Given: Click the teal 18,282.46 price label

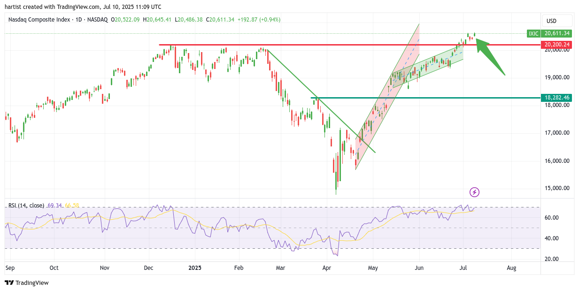Looking at the screenshot, I should coord(557,98).
